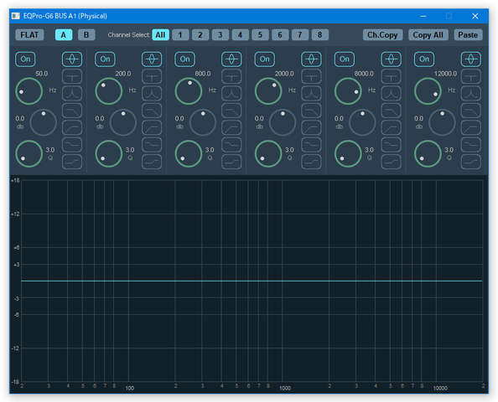Click the gain knob of the 8000.0 Hz band
Image resolution: width=498 pixels, height=402 pixels.
(x=362, y=122)
